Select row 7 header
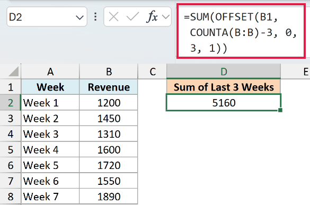The width and height of the screenshot is (310, 205). point(10,181)
